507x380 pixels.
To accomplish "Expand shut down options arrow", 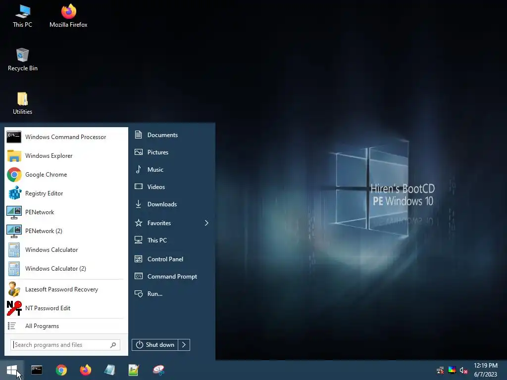I will coord(184,345).
